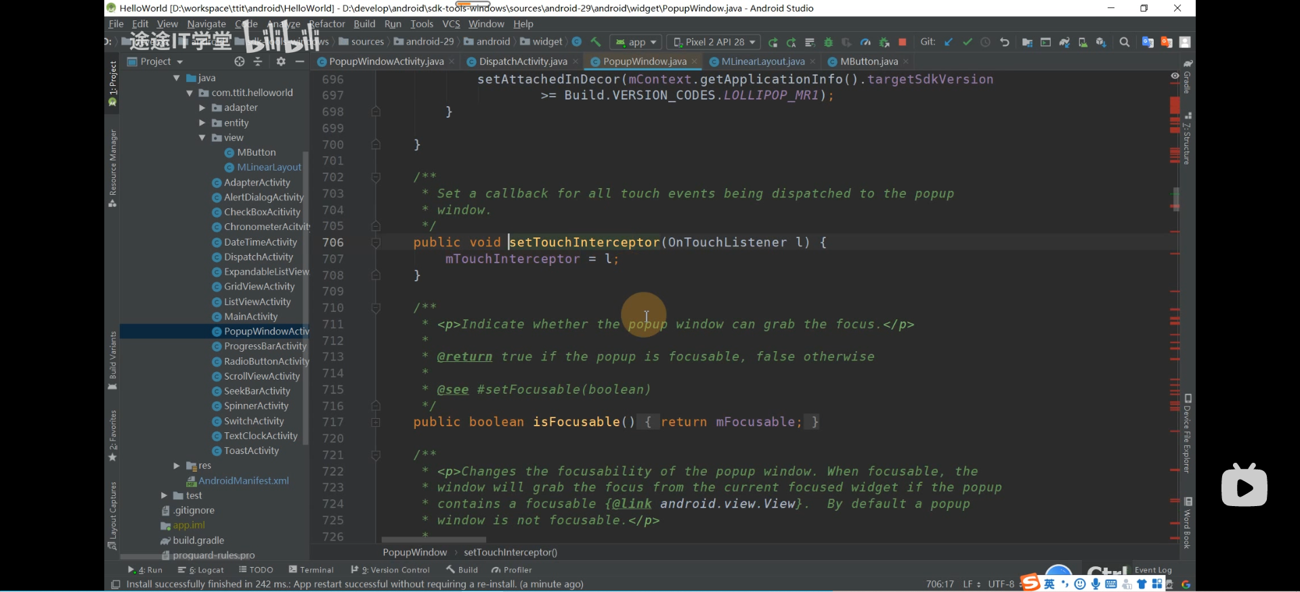Open the Project view type dropdown
The height and width of the screenshot is (592, 1300).
[155, 62]
